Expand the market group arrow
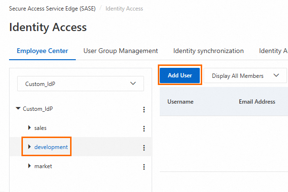Image resolution: width=288 pixels, height=192 pixels. tap(30, 166)
